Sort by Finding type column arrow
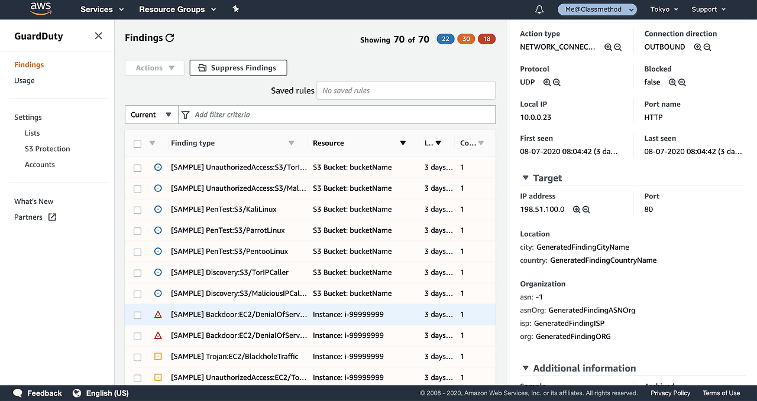757x401 pixels. coord(291,144)
